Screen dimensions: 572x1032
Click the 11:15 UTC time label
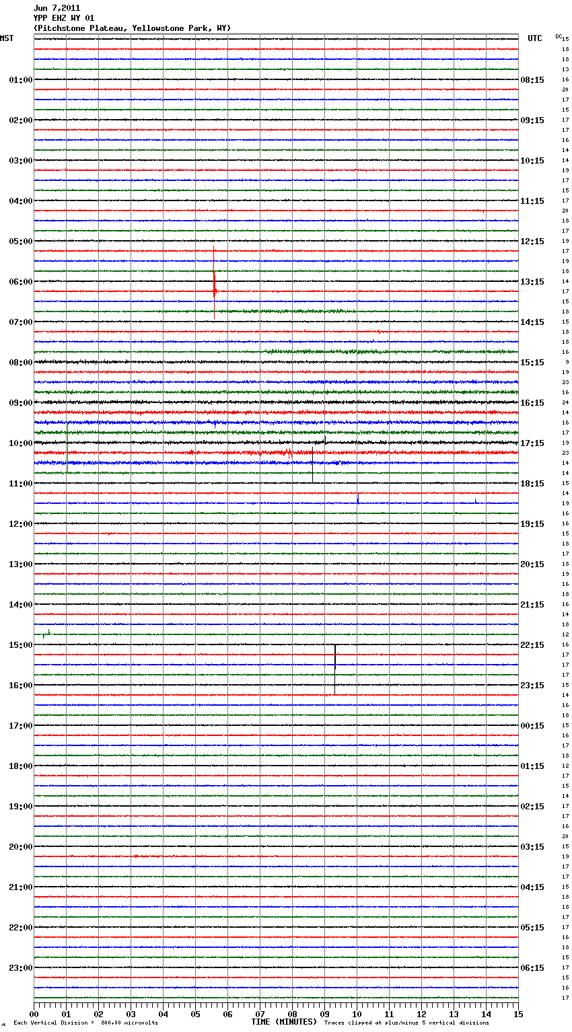click(532, 201)
